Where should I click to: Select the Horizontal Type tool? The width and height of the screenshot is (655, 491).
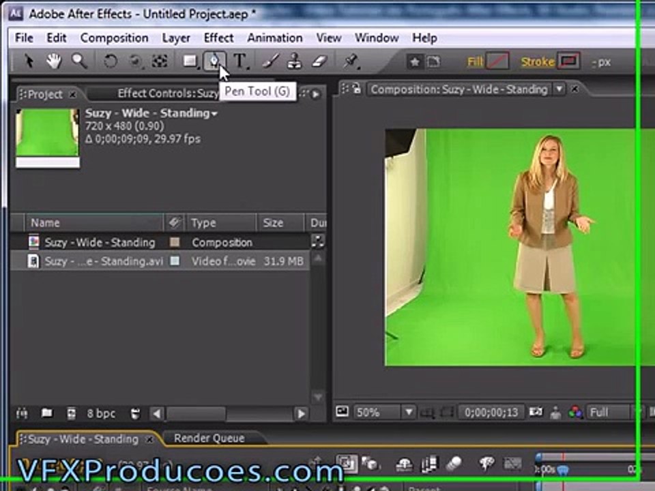241,61
